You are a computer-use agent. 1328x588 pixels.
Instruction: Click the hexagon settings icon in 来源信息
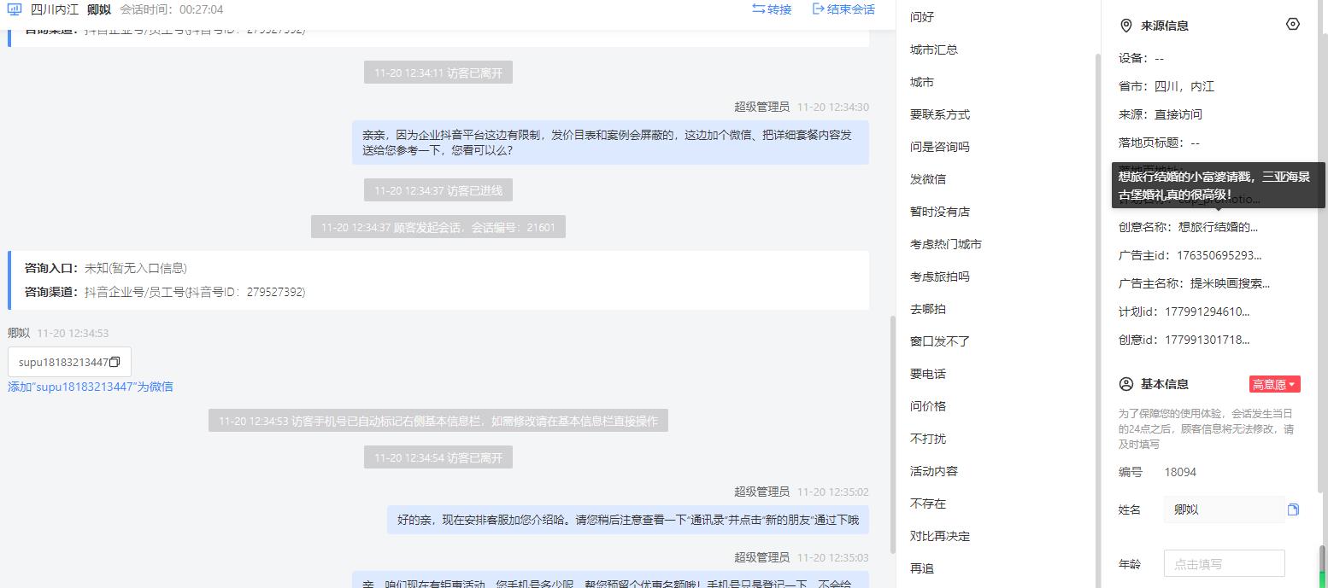pyautogui.click(x=1292, y=25)
